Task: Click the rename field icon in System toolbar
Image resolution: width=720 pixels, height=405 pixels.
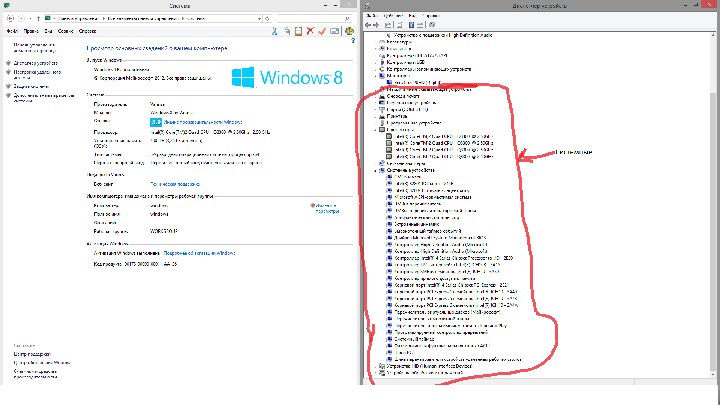Action: [334, 31]
